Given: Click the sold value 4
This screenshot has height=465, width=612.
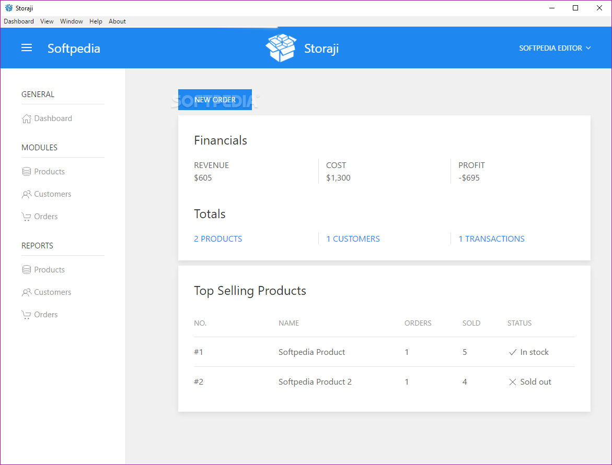Looking at the screenshot, I should tap(465, 382).
